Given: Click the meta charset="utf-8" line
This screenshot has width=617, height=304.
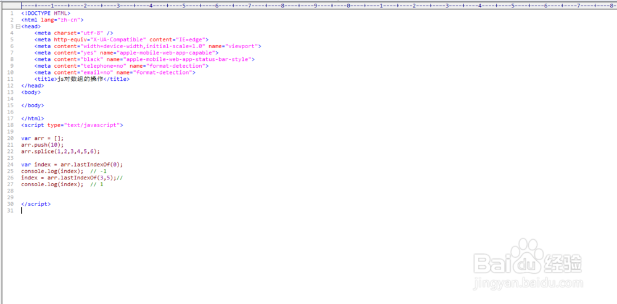Looking at the screenshot, I should (73, 33).
